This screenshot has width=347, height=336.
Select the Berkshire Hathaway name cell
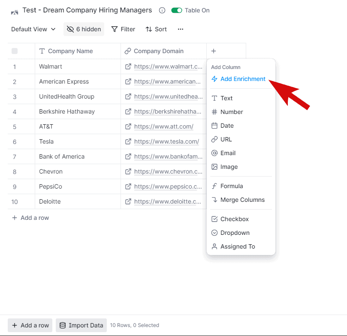78,111
